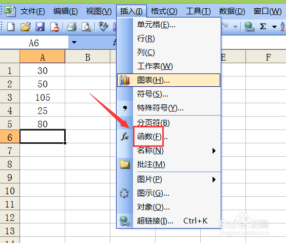
Task: Select column B header
Action: coord(88,57)
